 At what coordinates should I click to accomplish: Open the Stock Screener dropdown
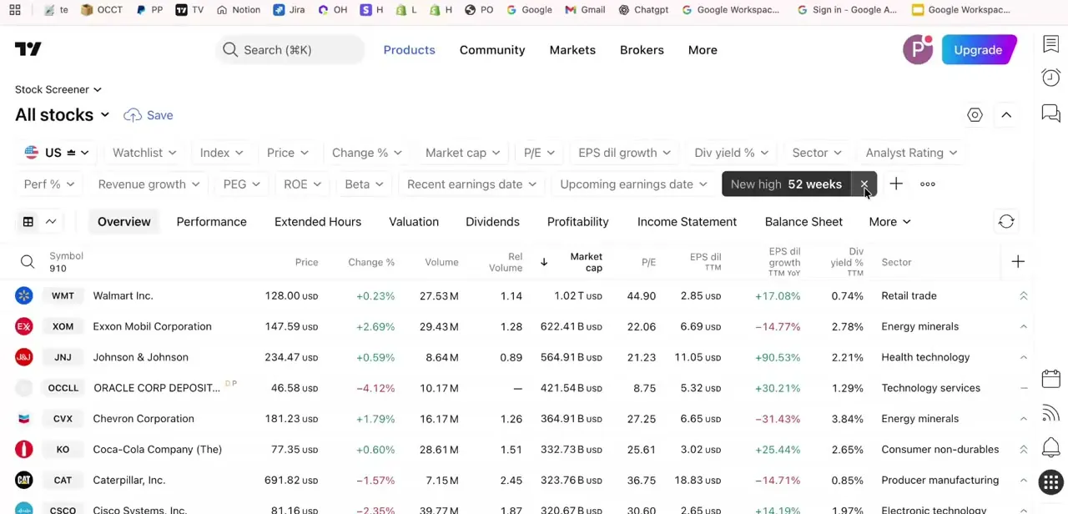pyautogui.click(x=58, y=89)
